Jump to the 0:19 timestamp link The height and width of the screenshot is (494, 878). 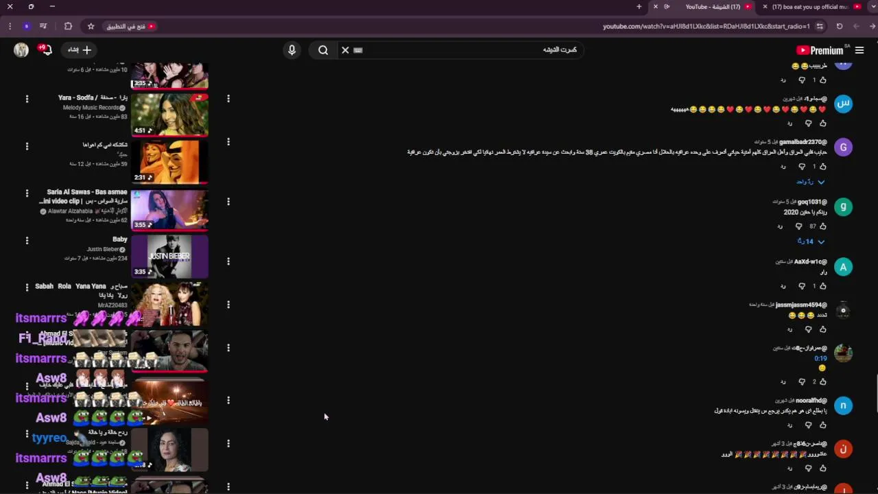[820, 358]
